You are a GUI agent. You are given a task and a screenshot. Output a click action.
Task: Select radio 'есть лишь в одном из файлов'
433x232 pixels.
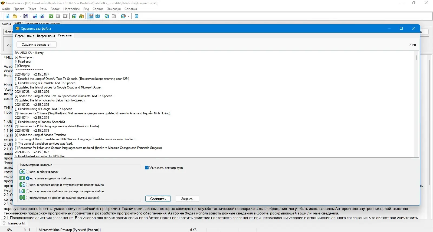pos(28,178)
